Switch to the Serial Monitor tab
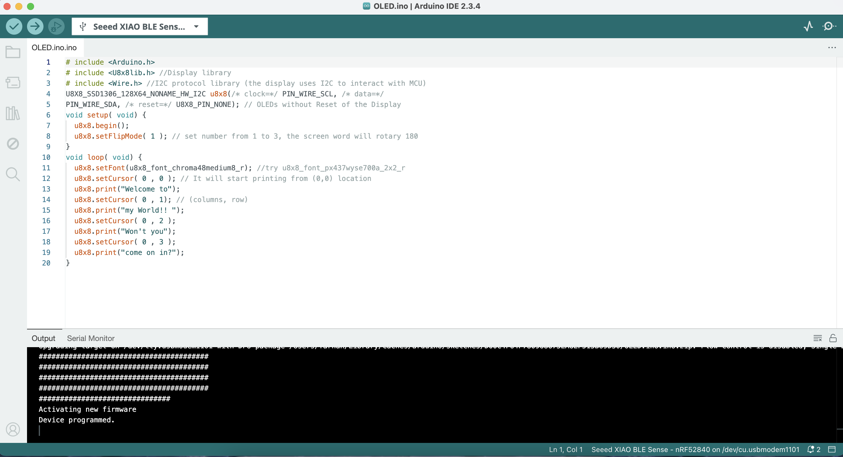 (x=91, y=338)
